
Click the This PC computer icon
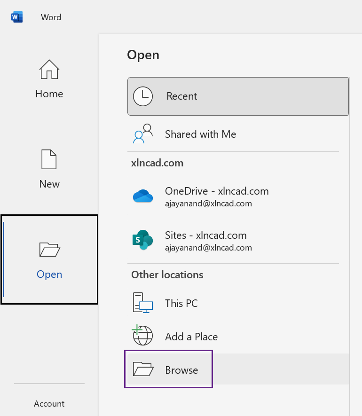(143, 303)
